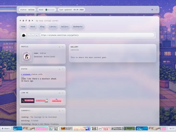Minimize the Status panel

click(x=56, y=69)
